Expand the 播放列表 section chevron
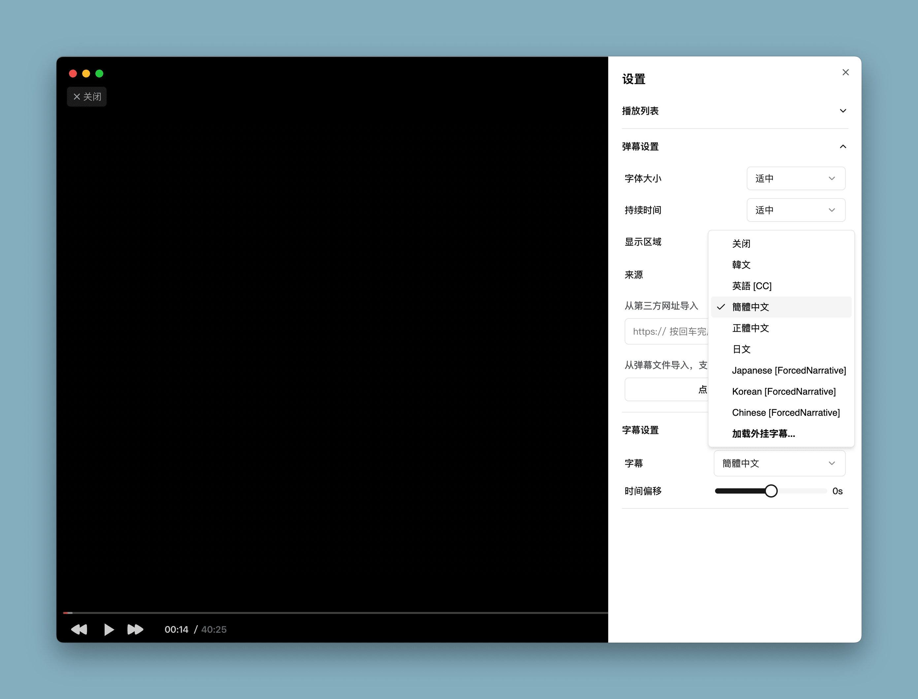Image resolution: width=918 pixels, height=699 pixels. coord(843,111)
